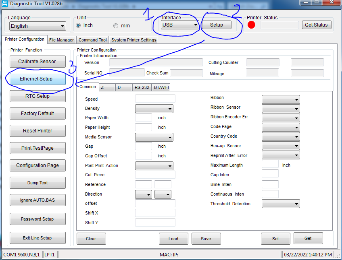342x260 pixels.
Task: Click the Ethernet Setup button
Action: tap(38, 79)
